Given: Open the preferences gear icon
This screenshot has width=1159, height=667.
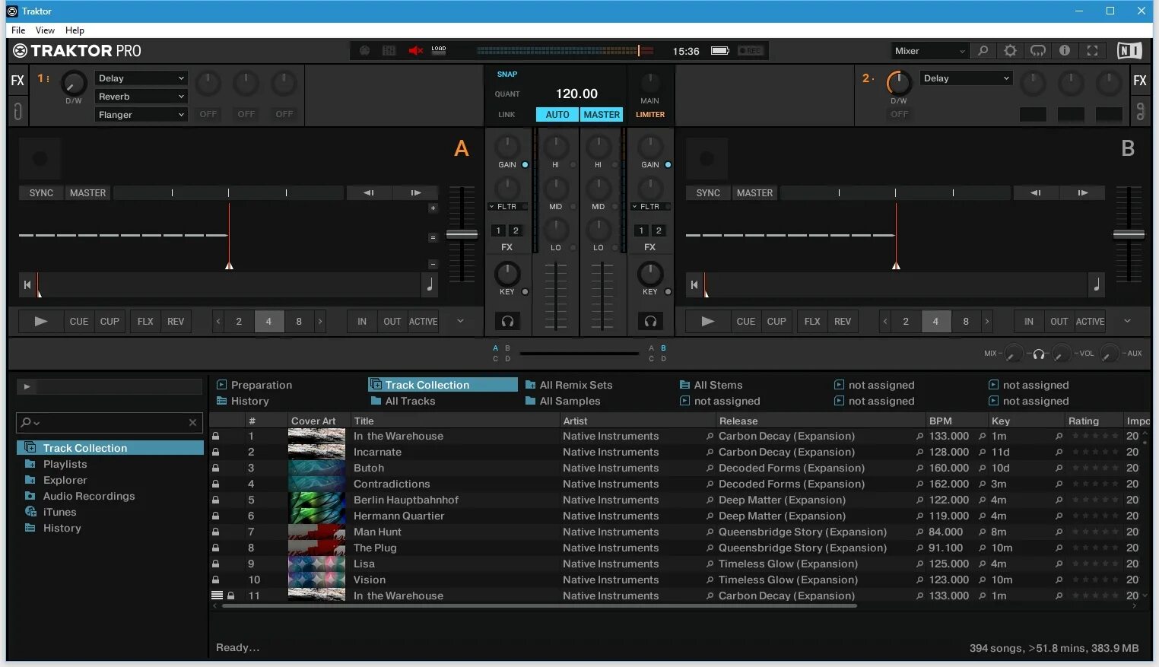Looking at the screenshot, I should 1010,51.
